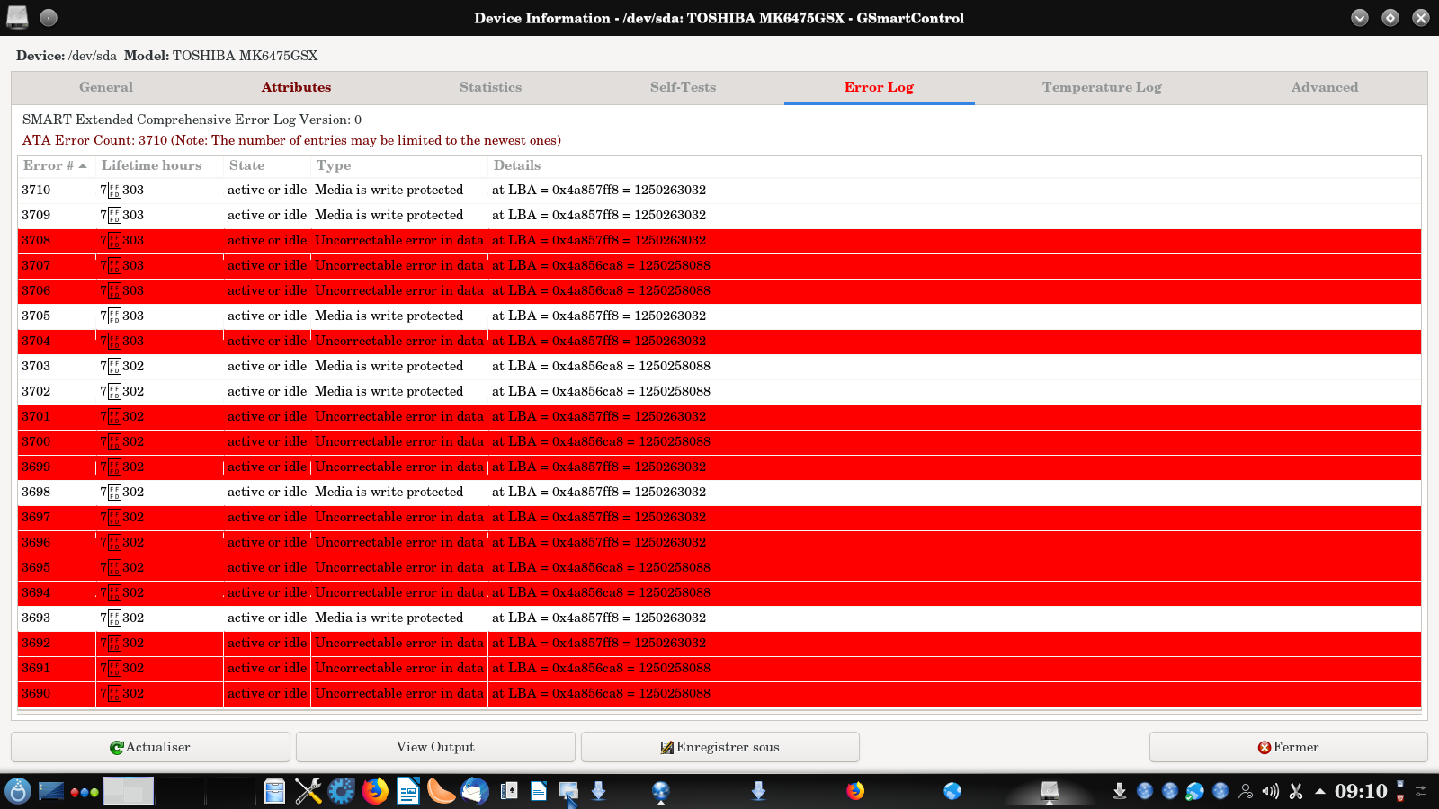Click SMART Extended Comprehensive Error Log Version text
This screenshot has height=809, width=1439.
[x=192, y=120]
